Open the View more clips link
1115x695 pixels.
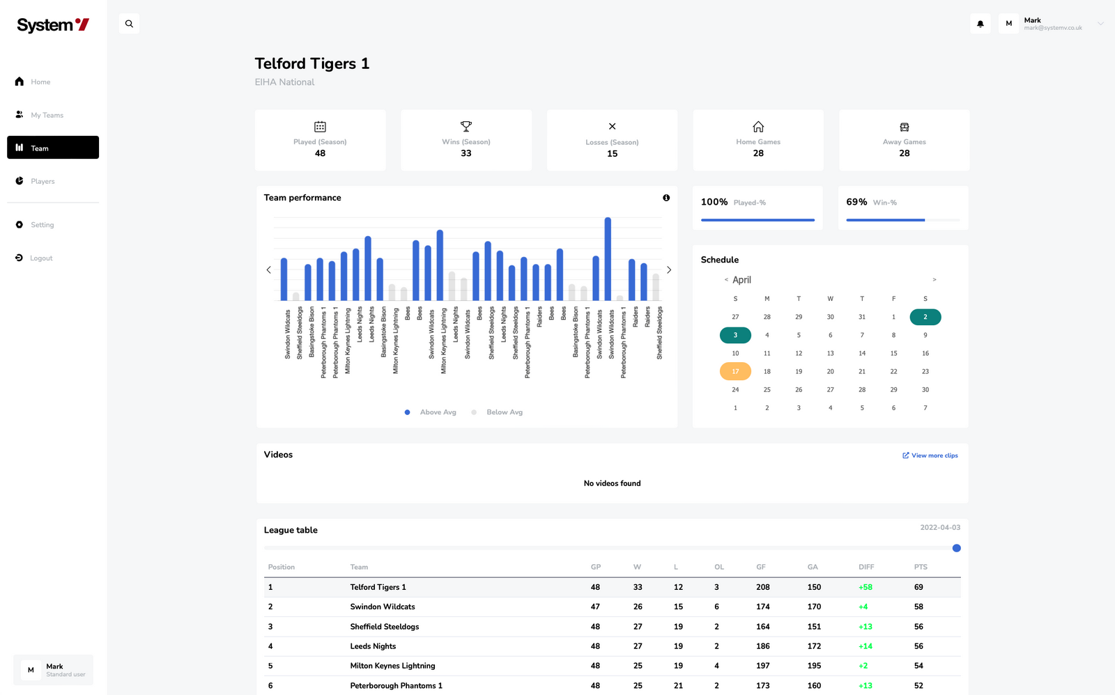click(930, 455)
